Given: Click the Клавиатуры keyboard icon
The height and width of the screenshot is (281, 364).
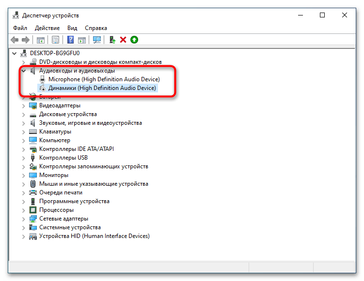Looking at the screenshot, I should tap(33, 132).
